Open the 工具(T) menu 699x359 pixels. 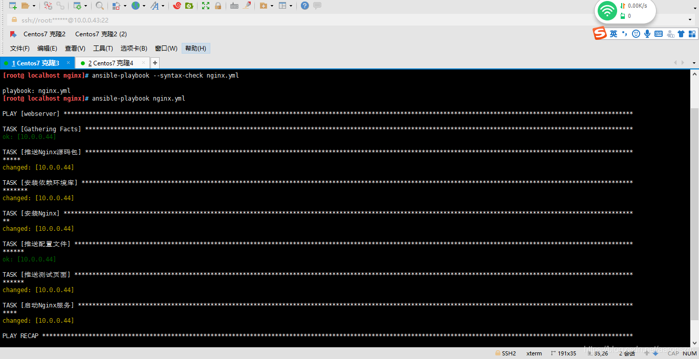pyautogui.click(x=103, y=49)
